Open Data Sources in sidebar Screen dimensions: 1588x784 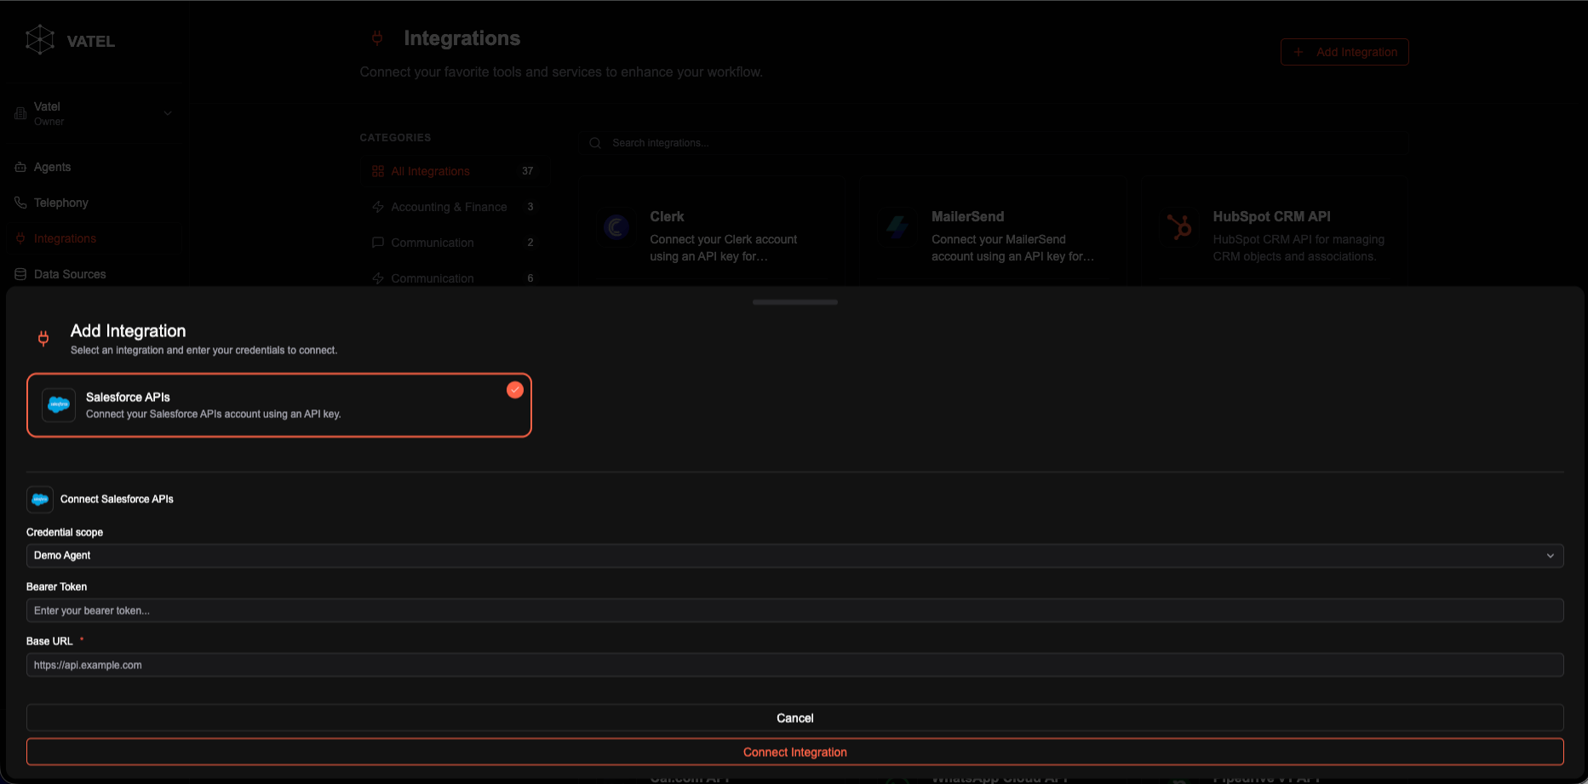[94, 274]
